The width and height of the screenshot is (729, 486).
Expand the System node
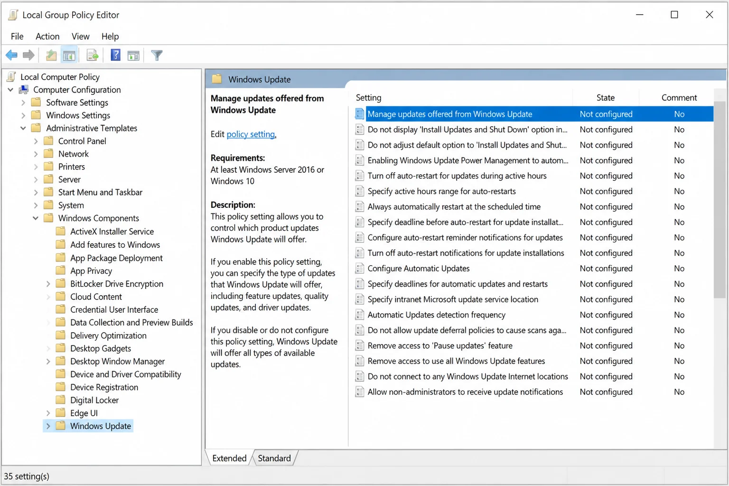[x=36, y=205]
